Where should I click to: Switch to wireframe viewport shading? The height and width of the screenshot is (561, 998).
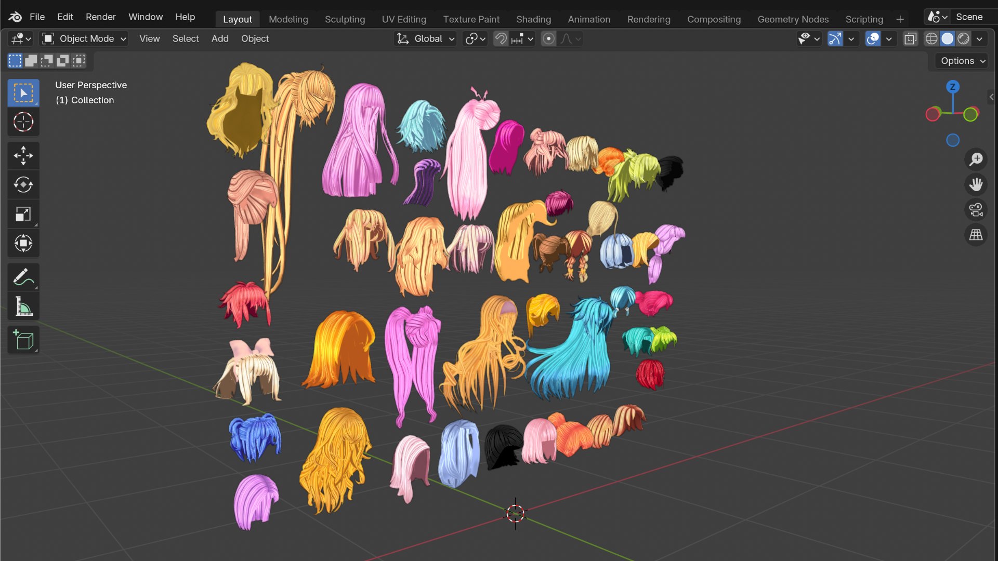click(x=931, y=38)
